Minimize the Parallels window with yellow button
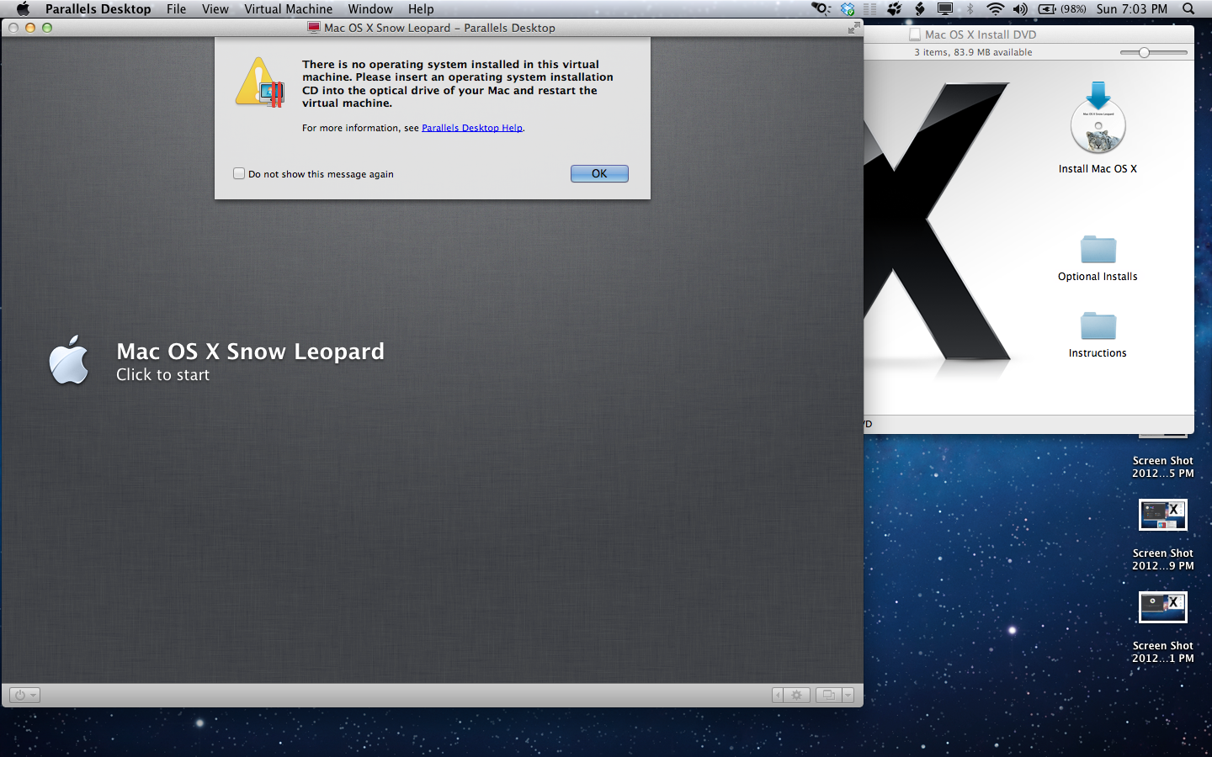The image size is (1212, 757). click(30, 28)
